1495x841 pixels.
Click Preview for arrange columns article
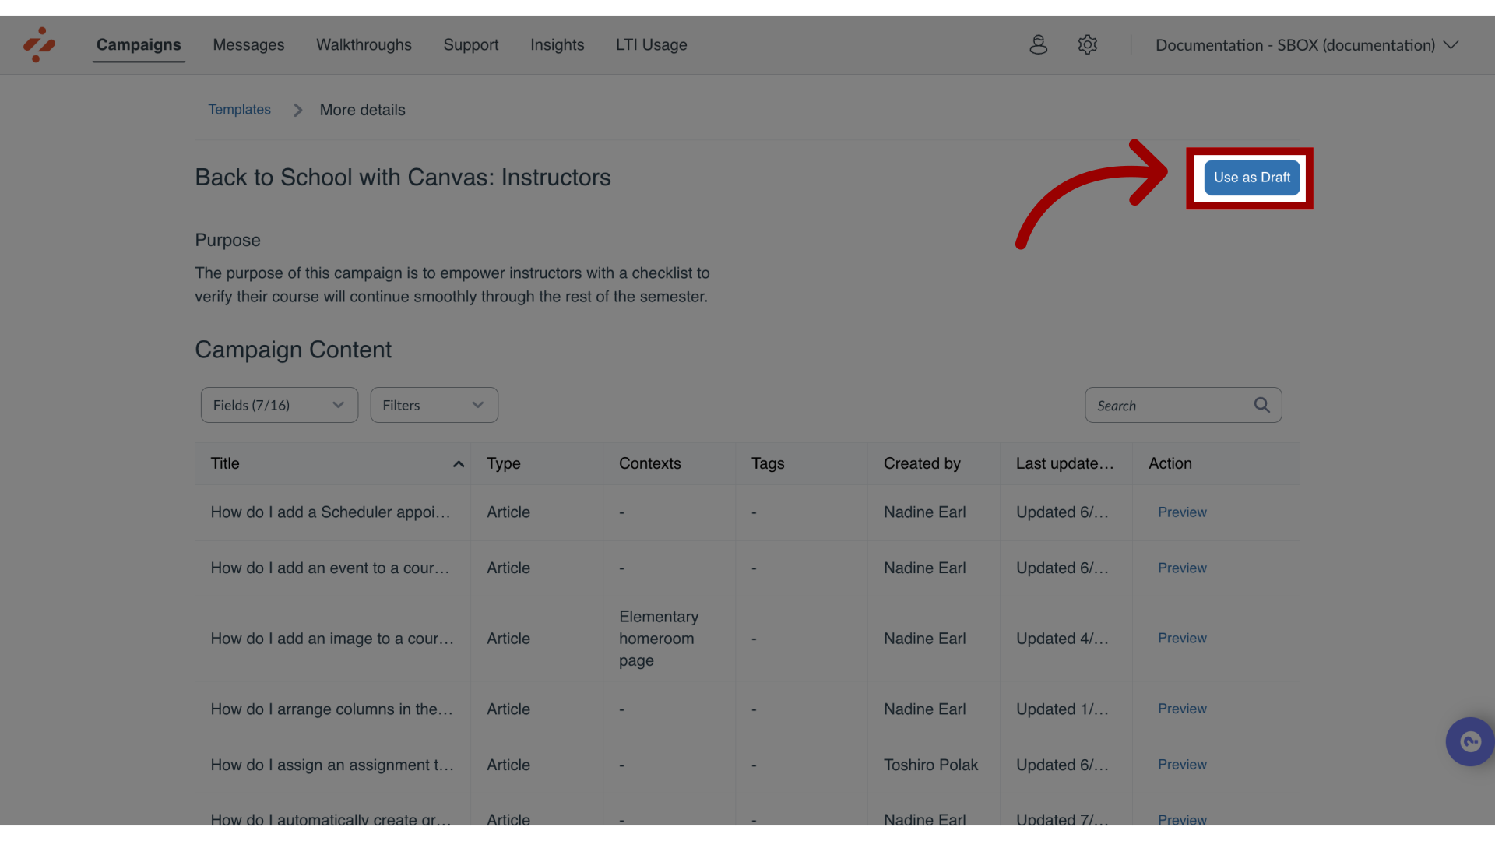[x=1182, y=709]
